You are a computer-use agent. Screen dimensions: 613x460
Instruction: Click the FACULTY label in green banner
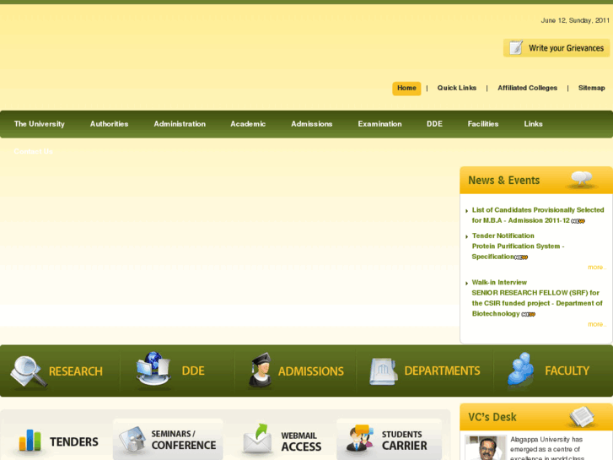(x=567, y=371)
